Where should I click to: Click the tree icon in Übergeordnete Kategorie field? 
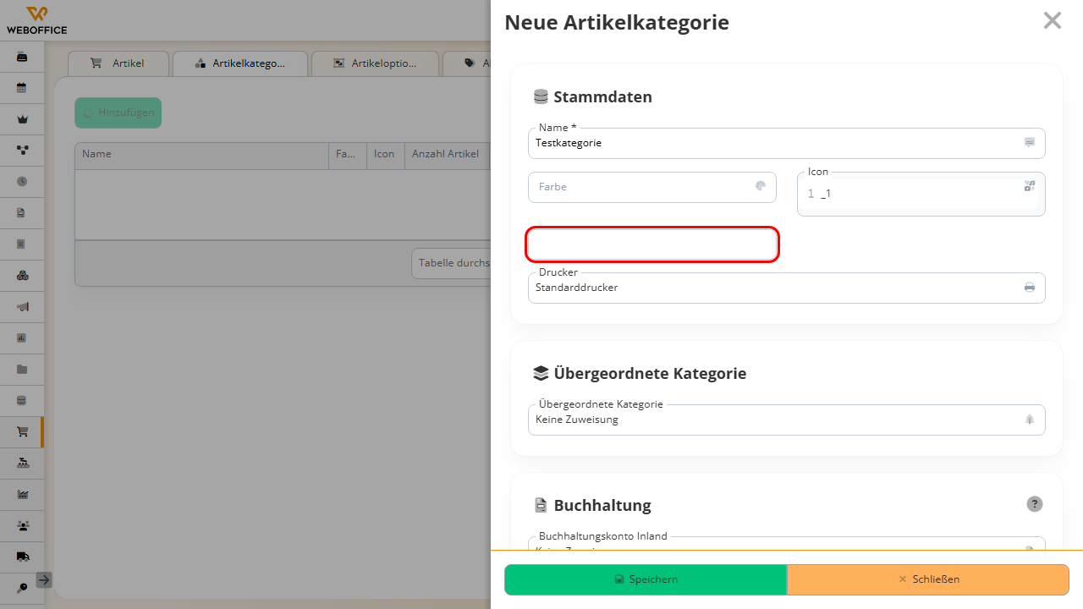[1030, 419]
